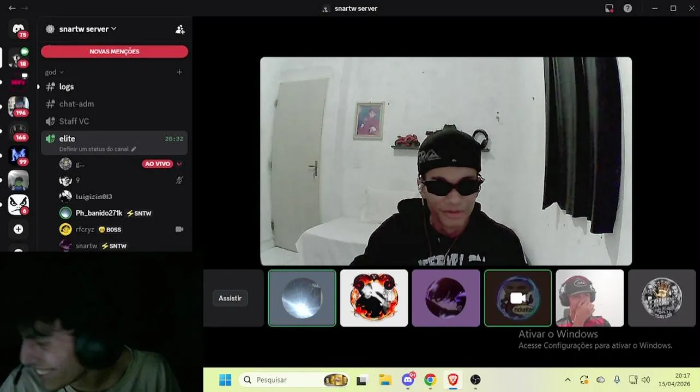Create a channel in the god category
The image size is (700, 392).
(x=179, y=72)
